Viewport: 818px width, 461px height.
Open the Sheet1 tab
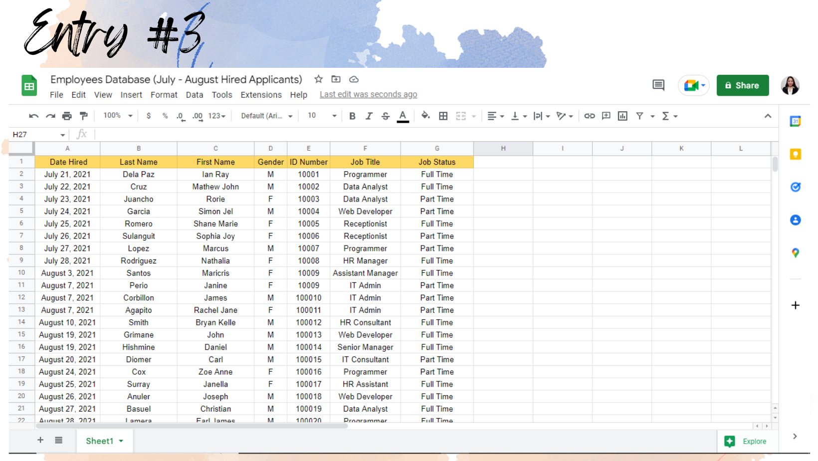104,441
